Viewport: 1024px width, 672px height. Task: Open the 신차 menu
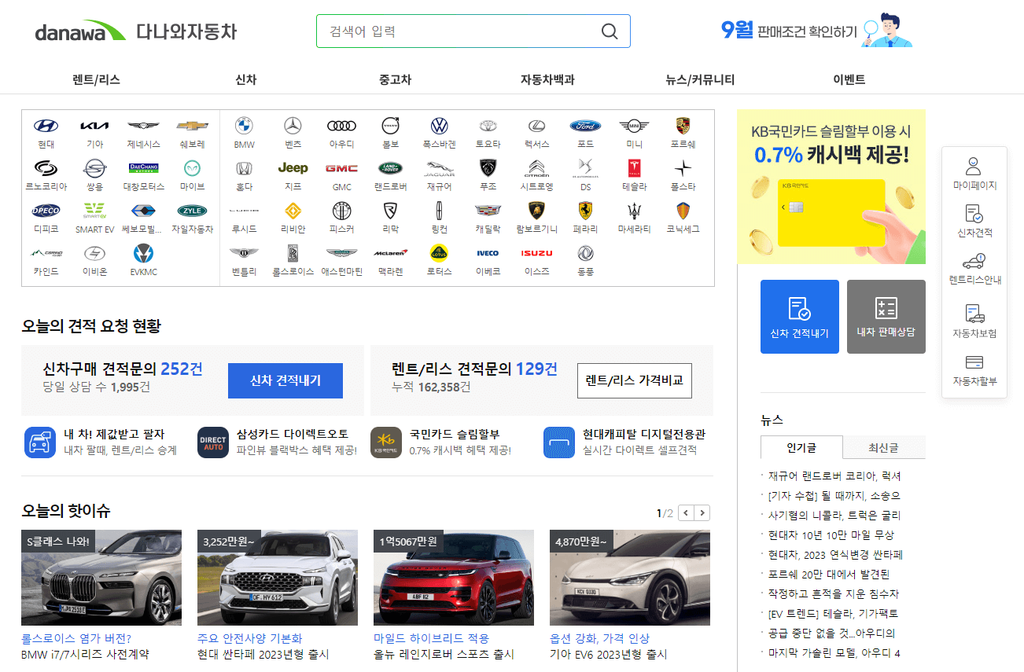click(245, 79)
